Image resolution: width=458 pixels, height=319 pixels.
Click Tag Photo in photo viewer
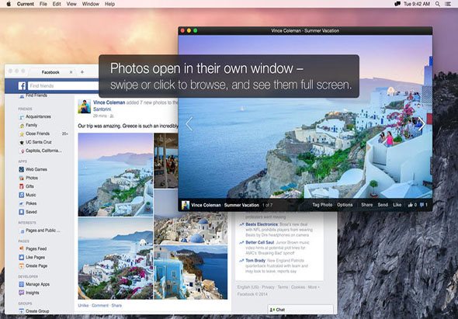(322, 205)
